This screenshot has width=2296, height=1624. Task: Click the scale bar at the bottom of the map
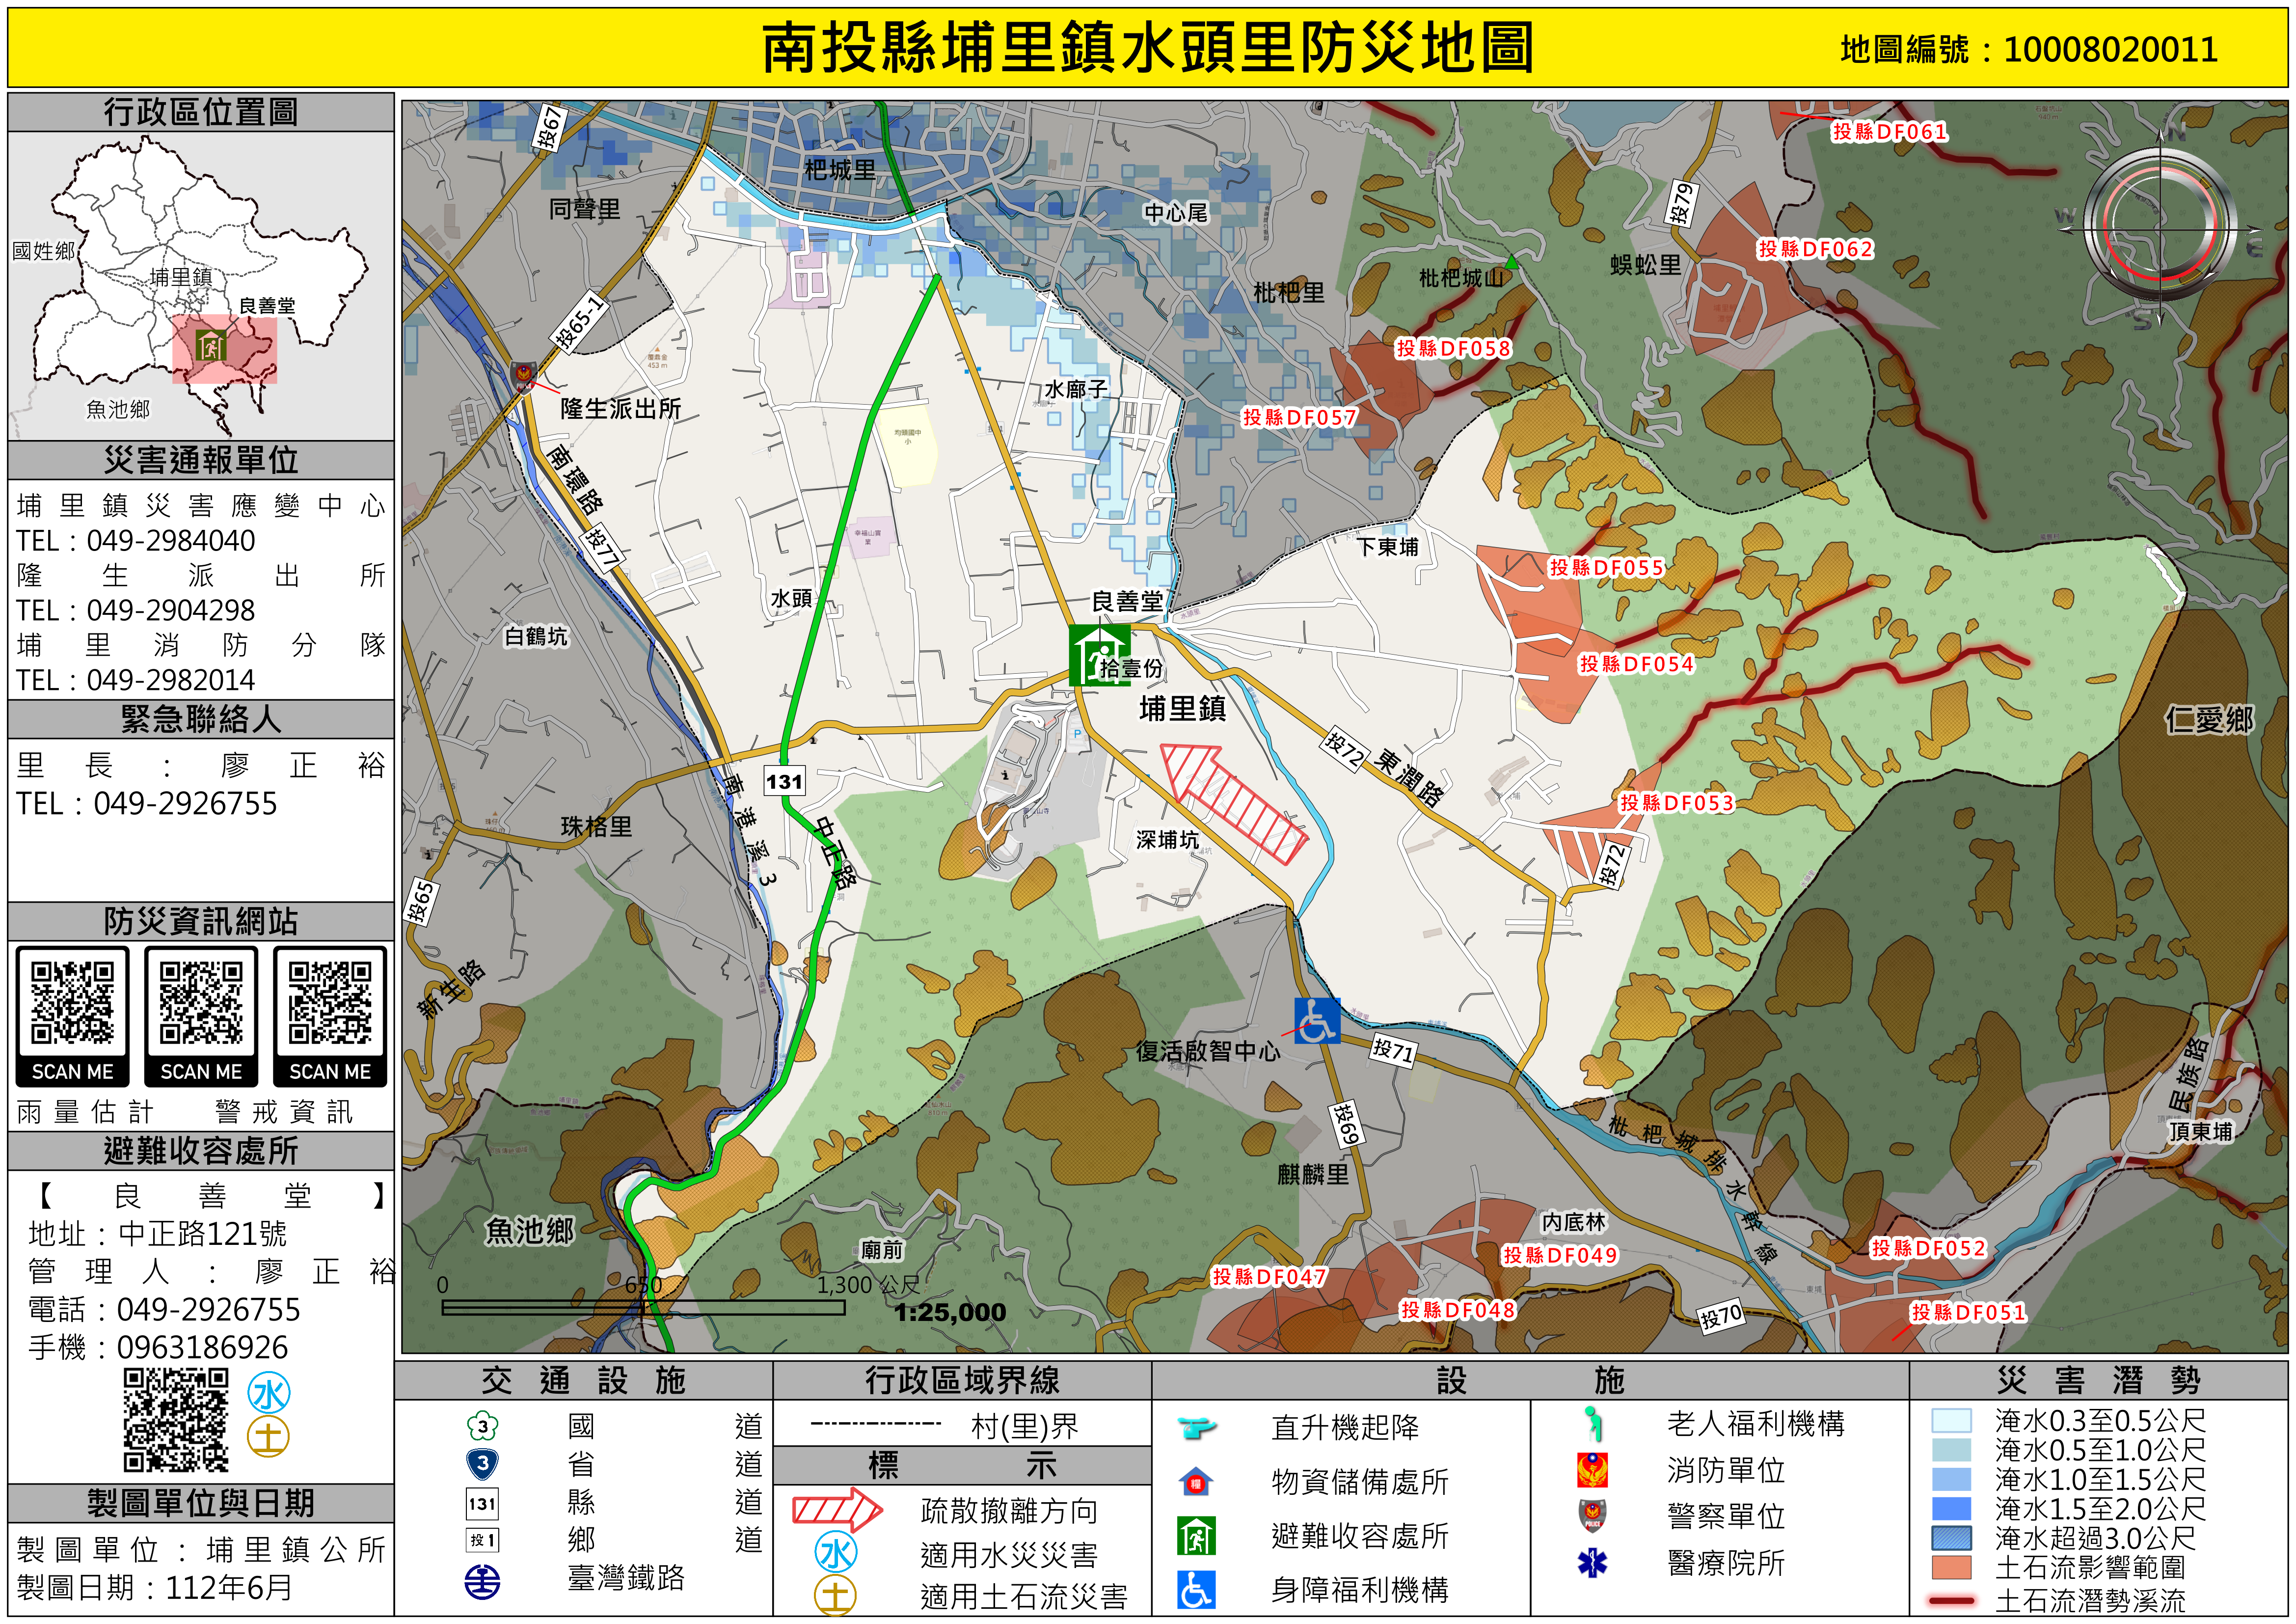click(x=643, y=1307)
